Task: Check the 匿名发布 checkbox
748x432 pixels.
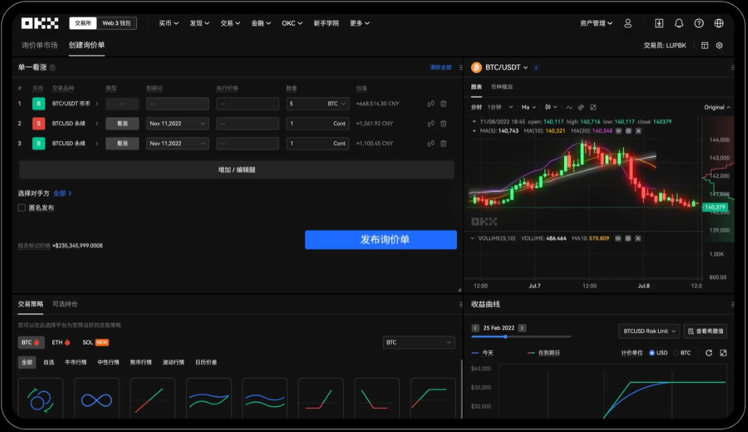Action: [x=22, y=208]
